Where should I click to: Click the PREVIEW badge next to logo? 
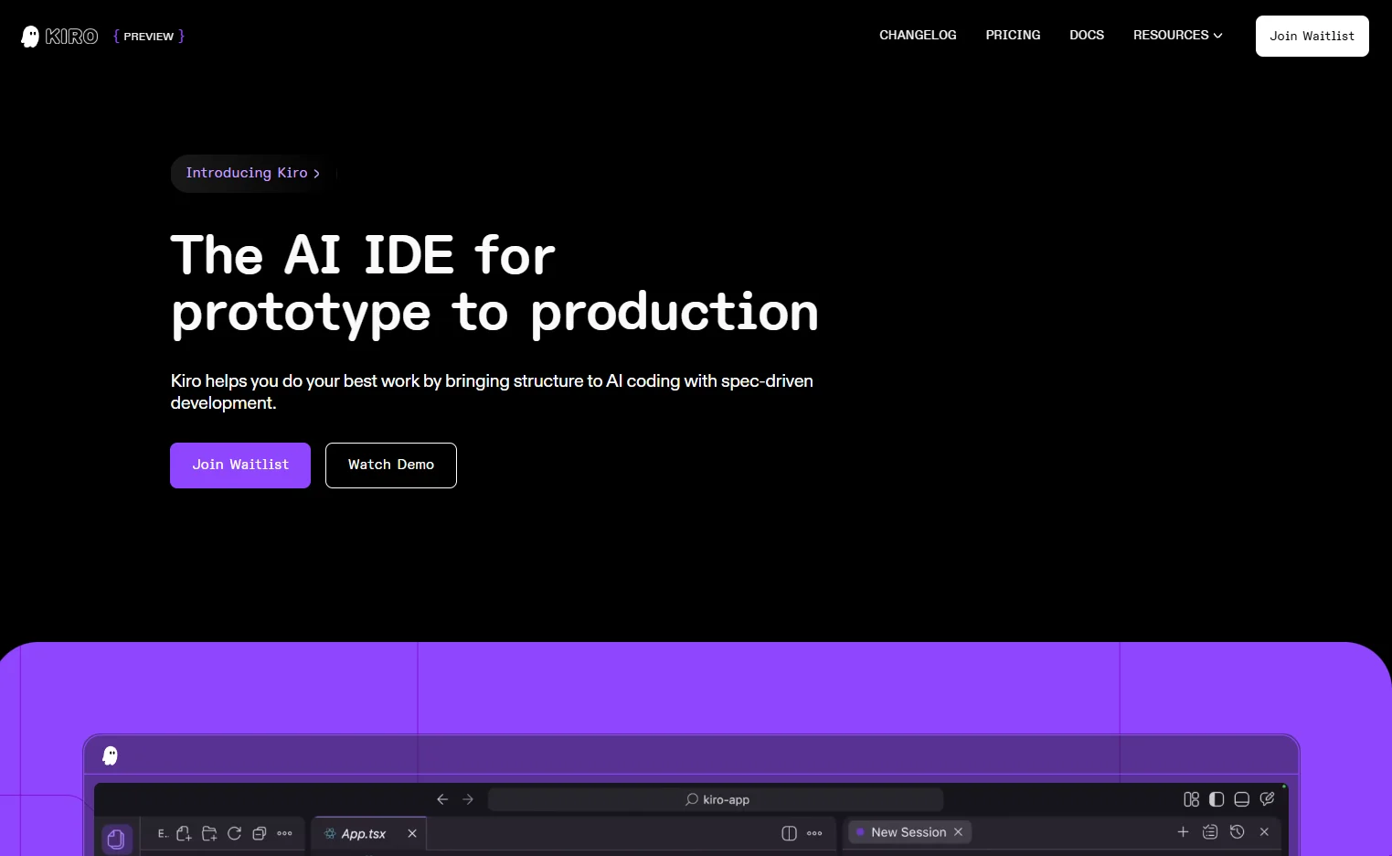pyautogui.click(x=149, y=37)
